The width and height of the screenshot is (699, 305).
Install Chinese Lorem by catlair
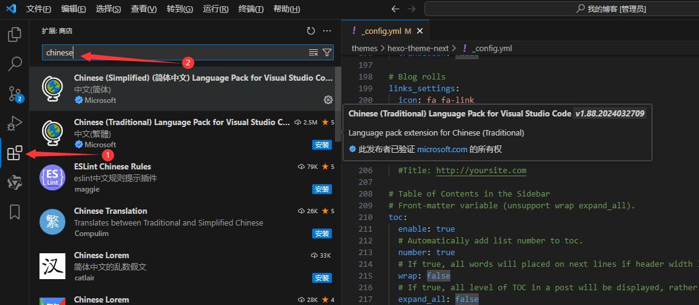coord(322,278)
